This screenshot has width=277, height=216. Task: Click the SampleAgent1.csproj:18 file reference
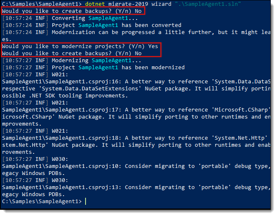(x=61, y=138)
